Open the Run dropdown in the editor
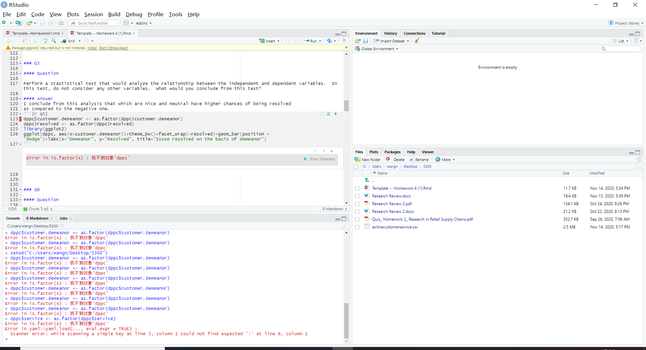646x350 pixels. pos(320,41)
